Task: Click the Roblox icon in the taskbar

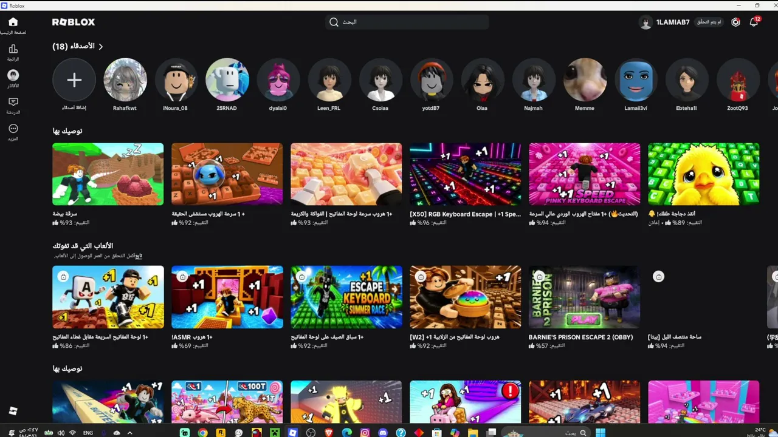Action: (293, 433)
